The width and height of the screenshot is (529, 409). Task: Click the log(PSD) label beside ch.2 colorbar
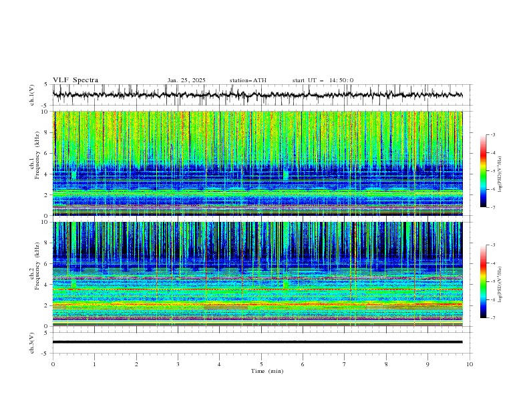pyautogui.click(x=500, y=285)
